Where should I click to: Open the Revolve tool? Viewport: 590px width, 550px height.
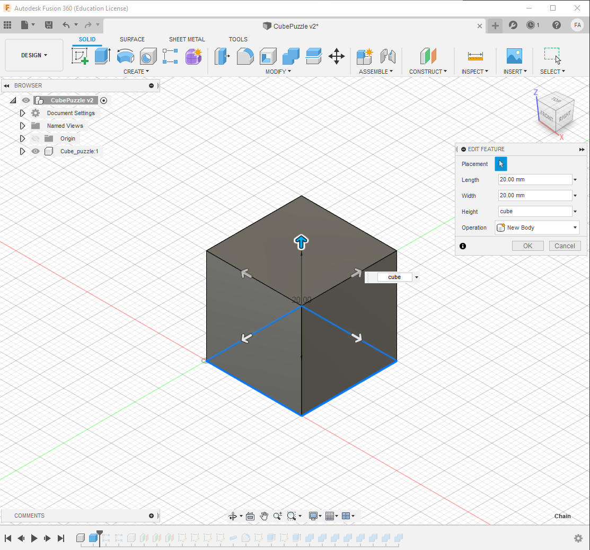pyautogui.click(x=126, y=56)
